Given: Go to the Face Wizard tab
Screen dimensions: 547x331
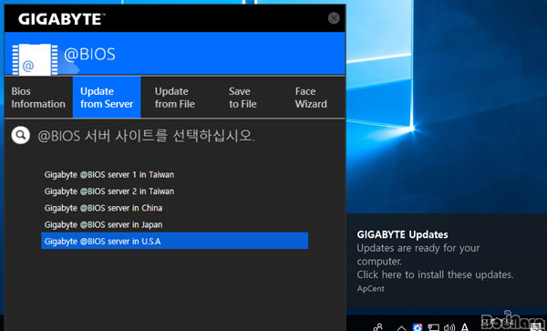Looking at the screenshot, I should coord(311,98).
